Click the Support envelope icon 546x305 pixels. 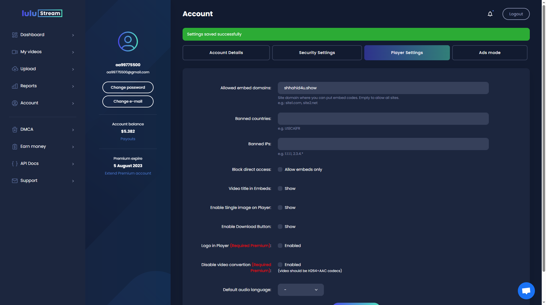point(15,180)
